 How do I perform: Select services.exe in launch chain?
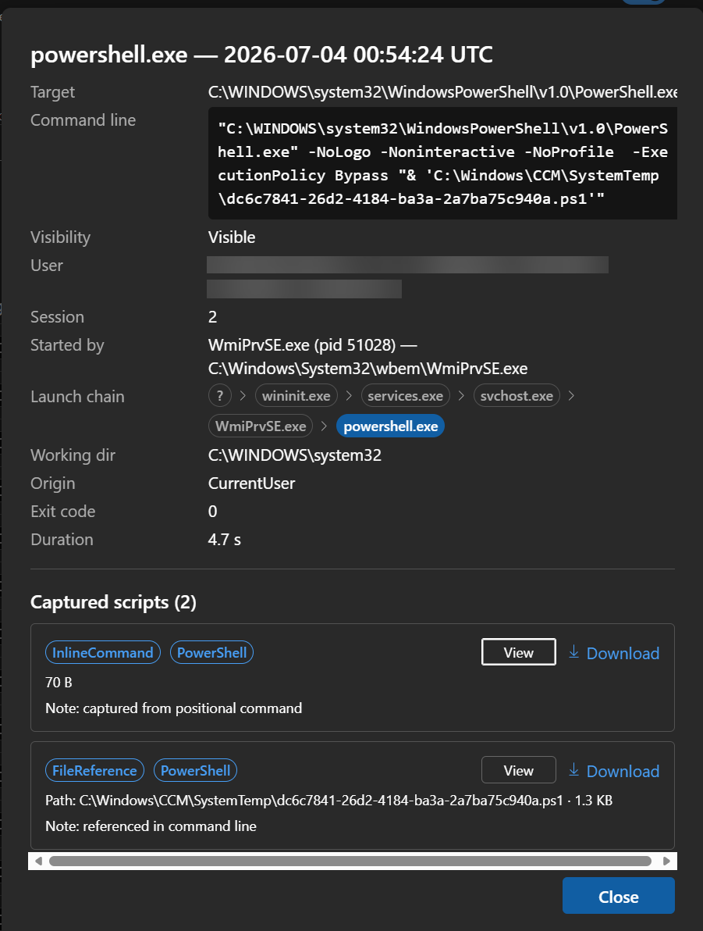[405, 395]
